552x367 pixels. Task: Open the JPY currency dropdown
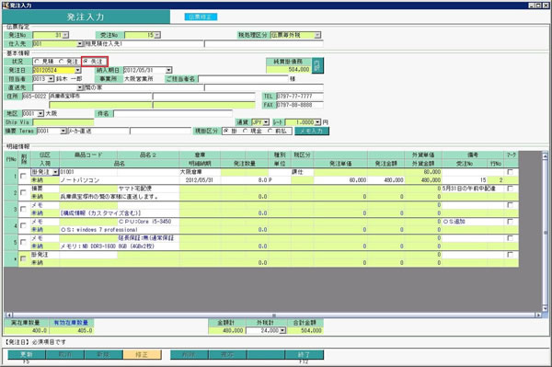pyautogui.click(x=267, y=122)
